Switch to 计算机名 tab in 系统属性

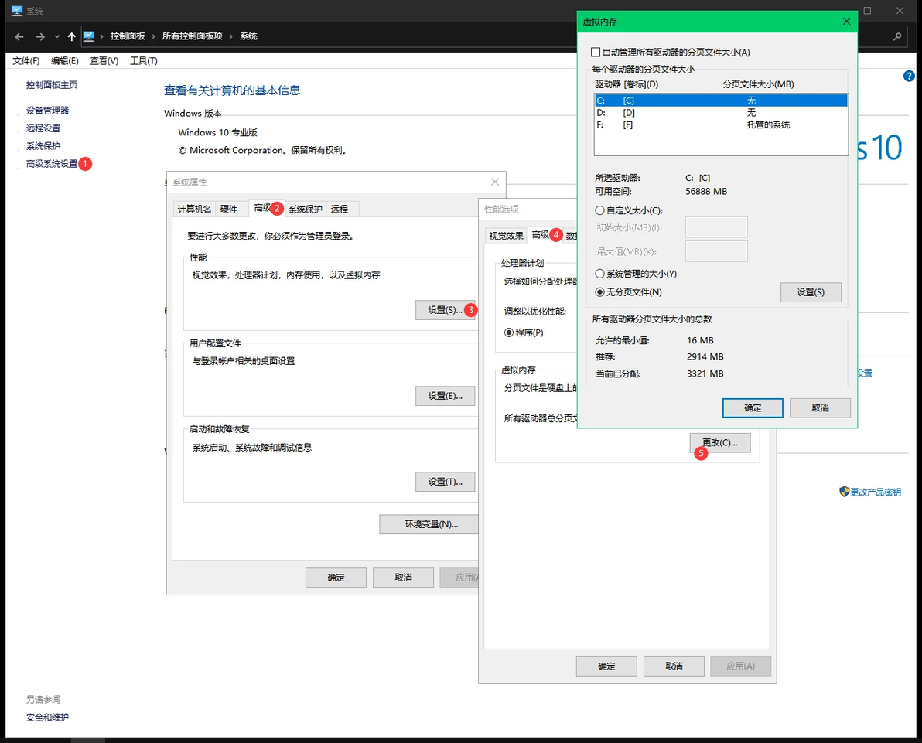point(194,209)
